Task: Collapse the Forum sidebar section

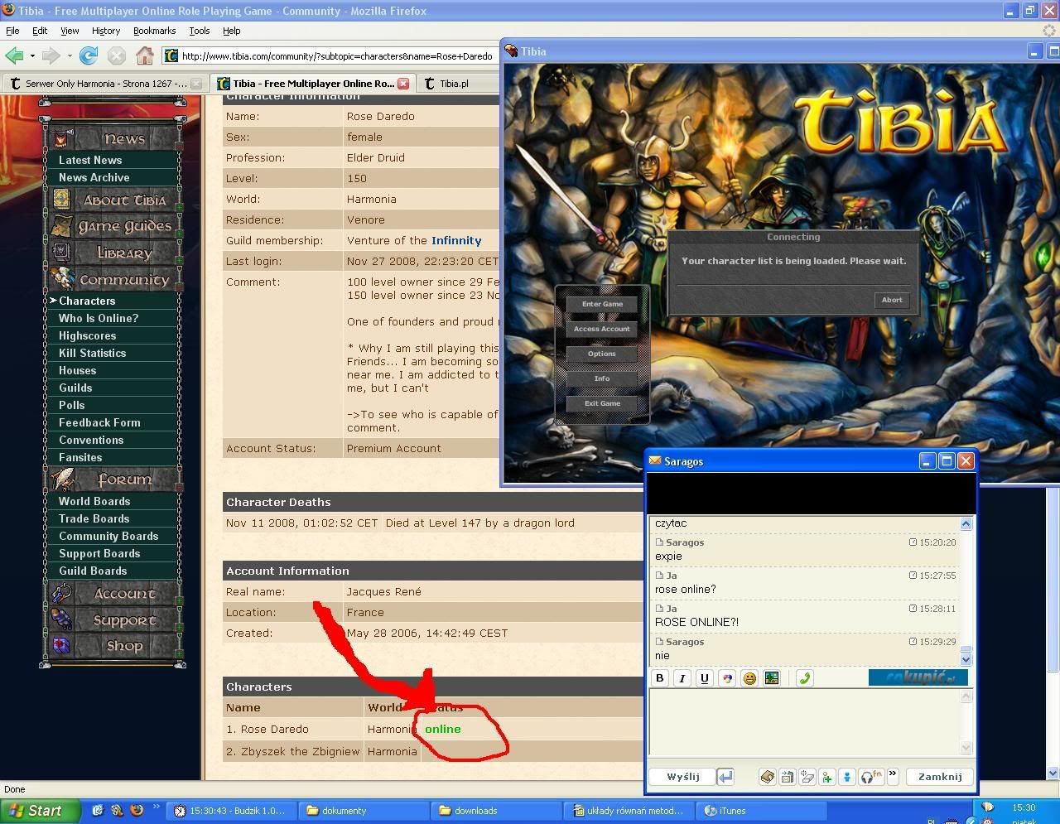Action: [x=113, y=479]
